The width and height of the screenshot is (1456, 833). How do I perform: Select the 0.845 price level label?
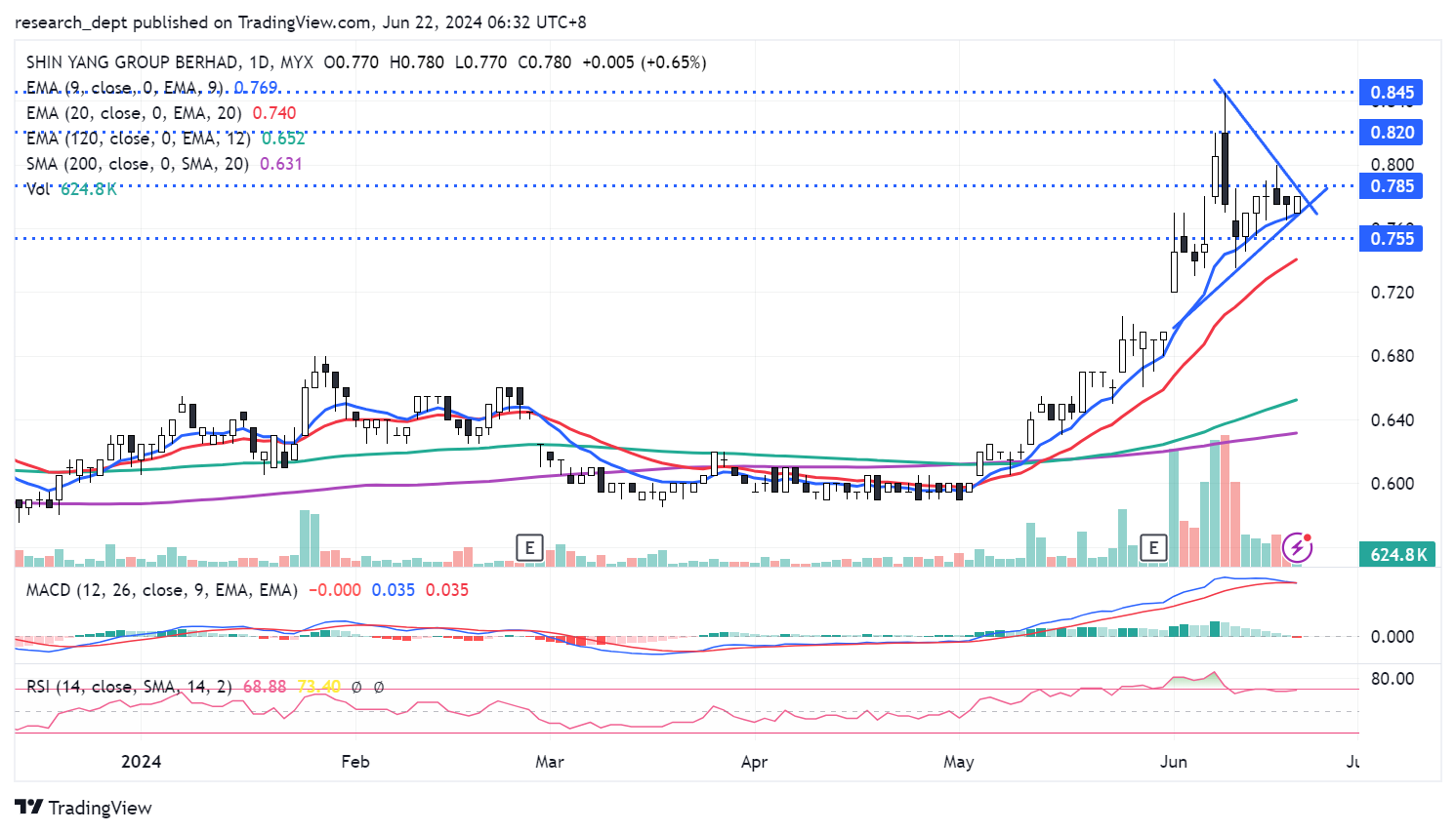pyautogui.click(x=1391, y=93)
